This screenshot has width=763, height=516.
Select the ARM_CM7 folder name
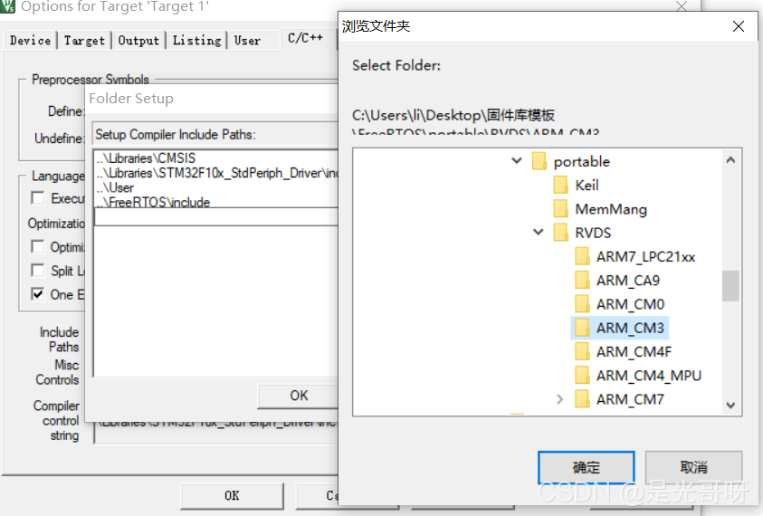630,400
